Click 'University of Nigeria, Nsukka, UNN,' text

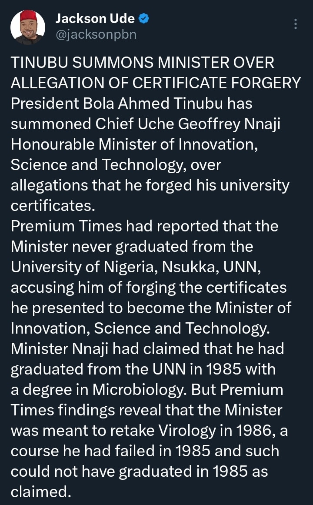click(x=136, y=267)
